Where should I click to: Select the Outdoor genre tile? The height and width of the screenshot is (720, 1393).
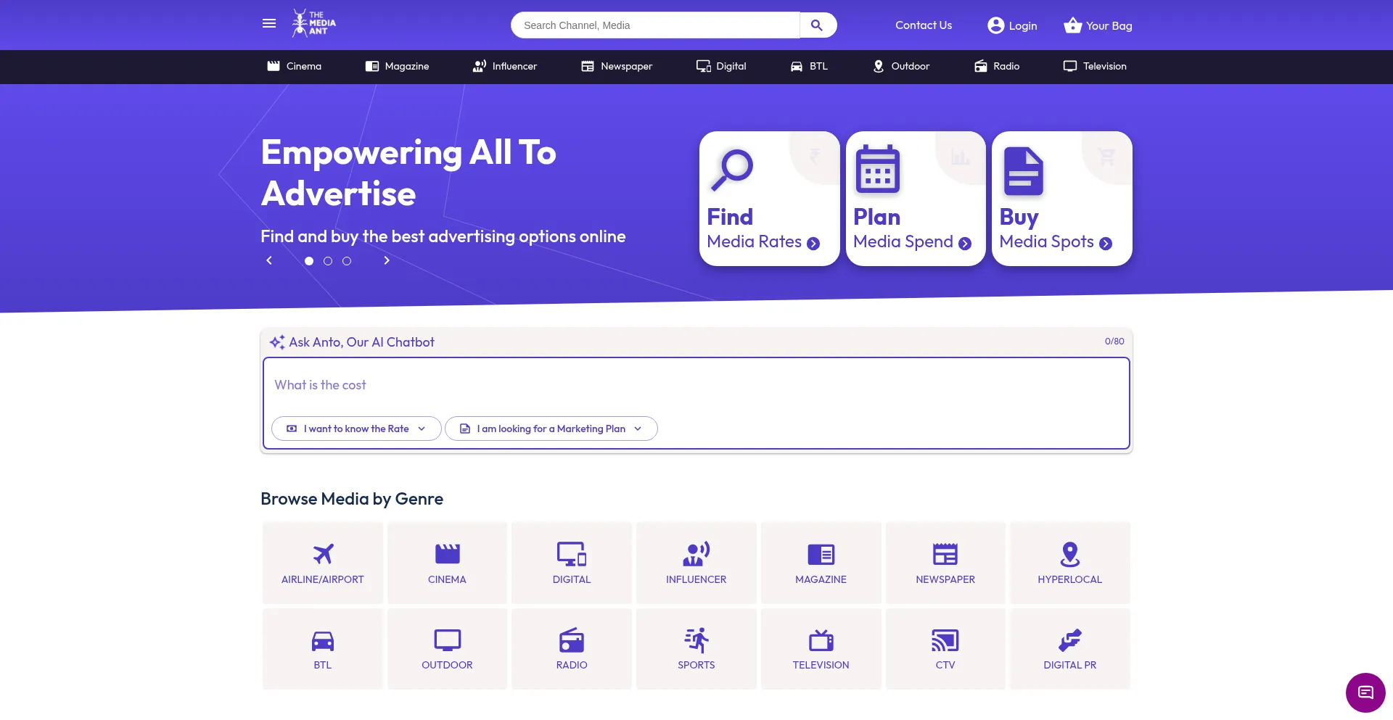click(447, 648)
